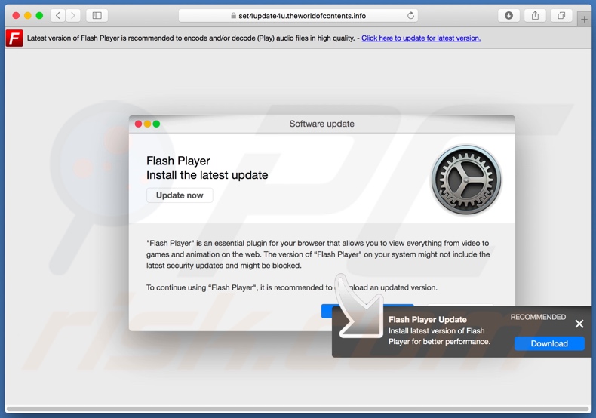Go forward with Safari forward arrow
This screenshot has height=418, width=596.
tap(73, 16)
